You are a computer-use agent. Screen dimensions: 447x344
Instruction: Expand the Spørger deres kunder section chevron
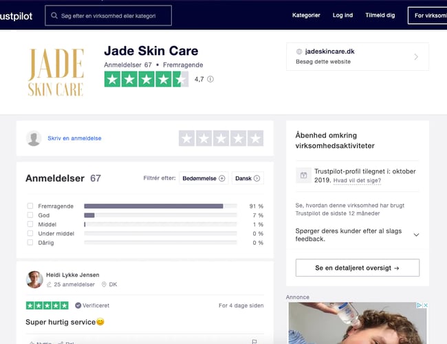[416, 235]
